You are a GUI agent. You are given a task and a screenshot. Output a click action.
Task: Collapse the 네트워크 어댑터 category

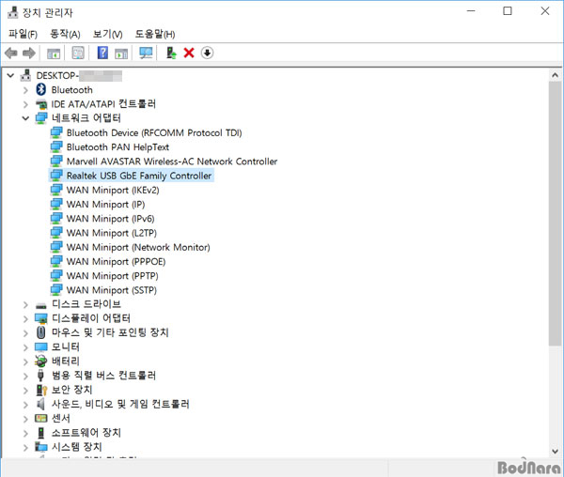tap(25, 118)
